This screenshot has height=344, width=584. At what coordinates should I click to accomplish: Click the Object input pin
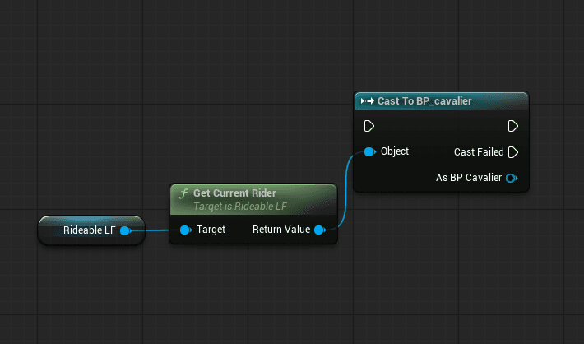(x=369, y=151)
